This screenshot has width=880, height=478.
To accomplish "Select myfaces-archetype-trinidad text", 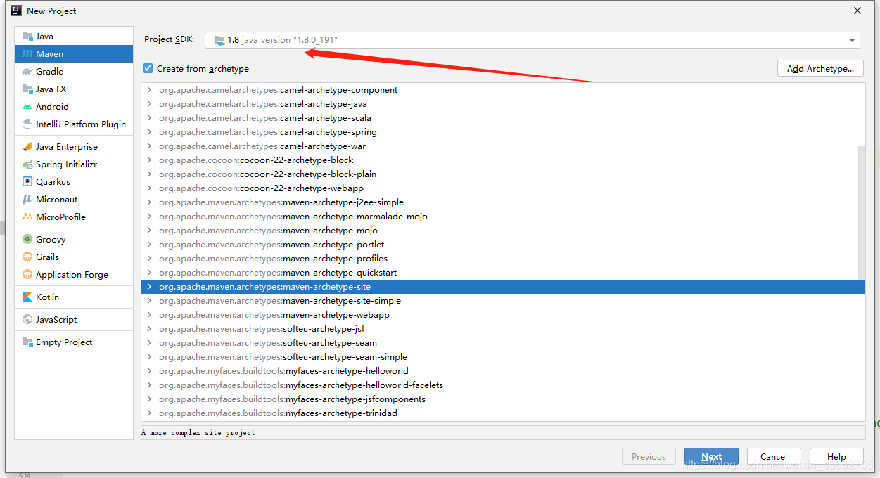I will click(341, 413).
